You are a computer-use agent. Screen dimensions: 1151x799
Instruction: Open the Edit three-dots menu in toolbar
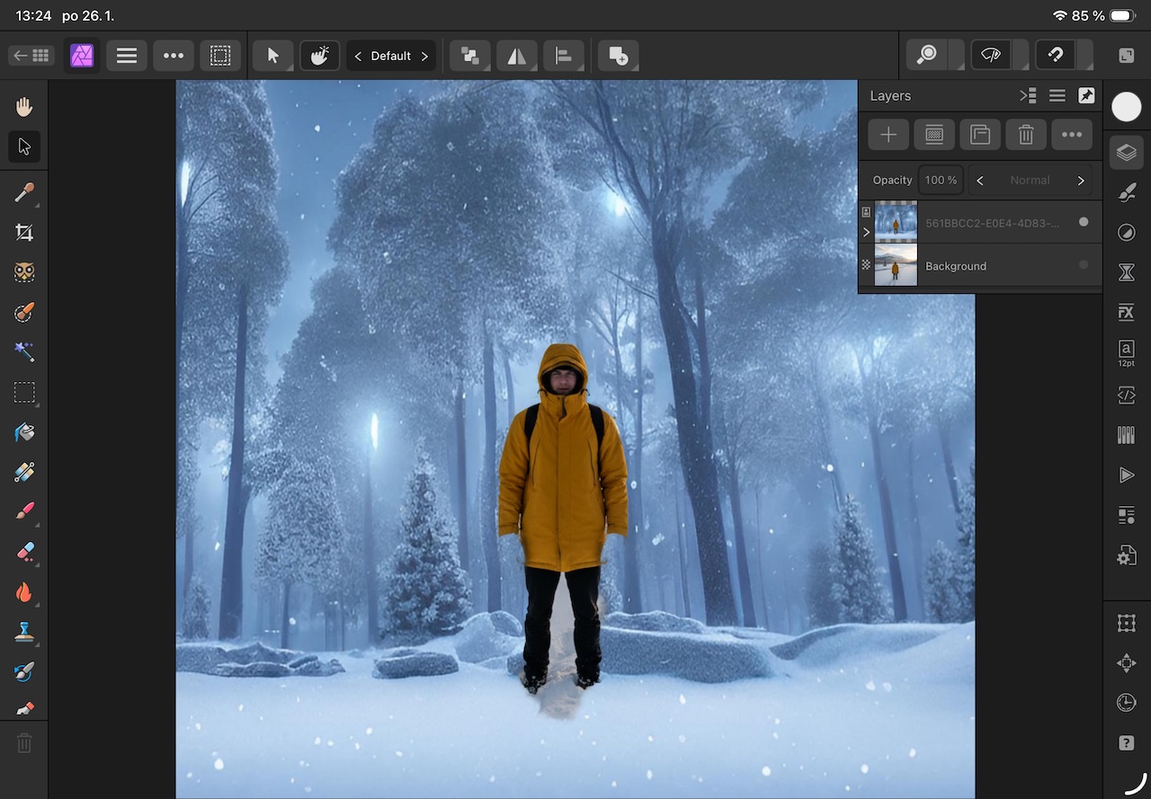point(174,56)
